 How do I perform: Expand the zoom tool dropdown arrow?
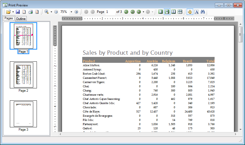51,12
